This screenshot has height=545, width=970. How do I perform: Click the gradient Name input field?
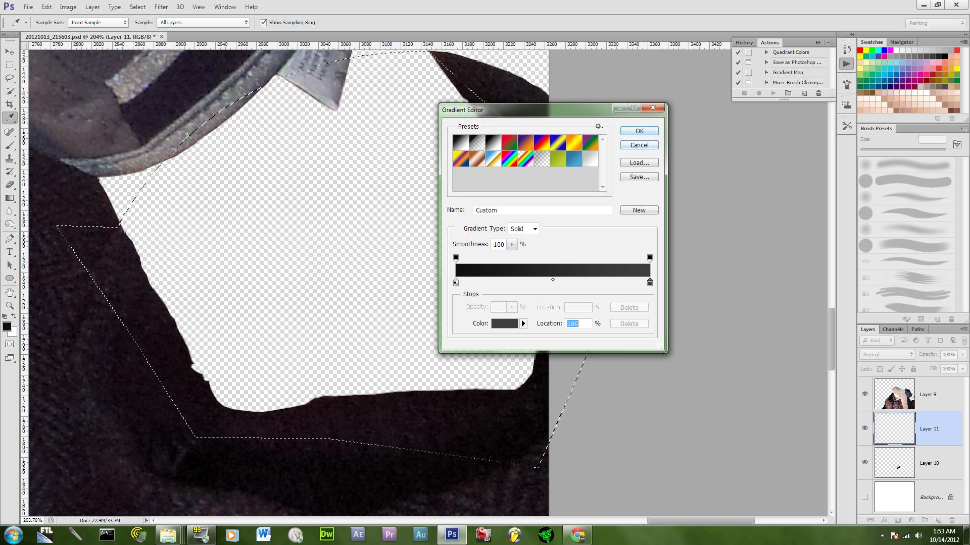pyautogui.click(x=542, y=210)
